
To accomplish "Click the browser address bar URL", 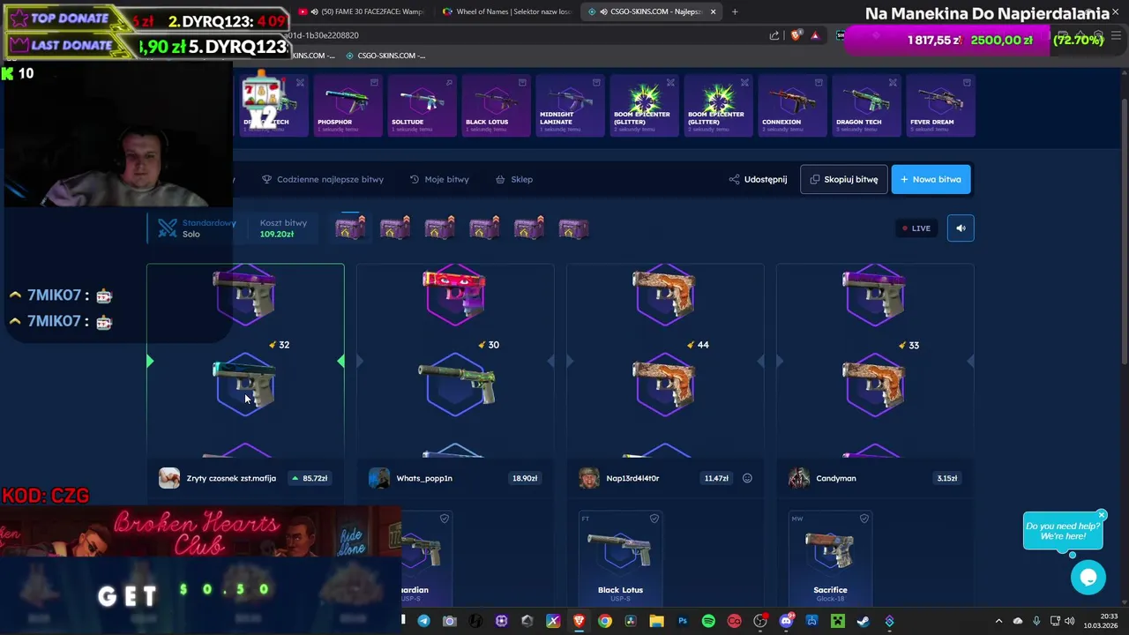I will coord(320,35).
